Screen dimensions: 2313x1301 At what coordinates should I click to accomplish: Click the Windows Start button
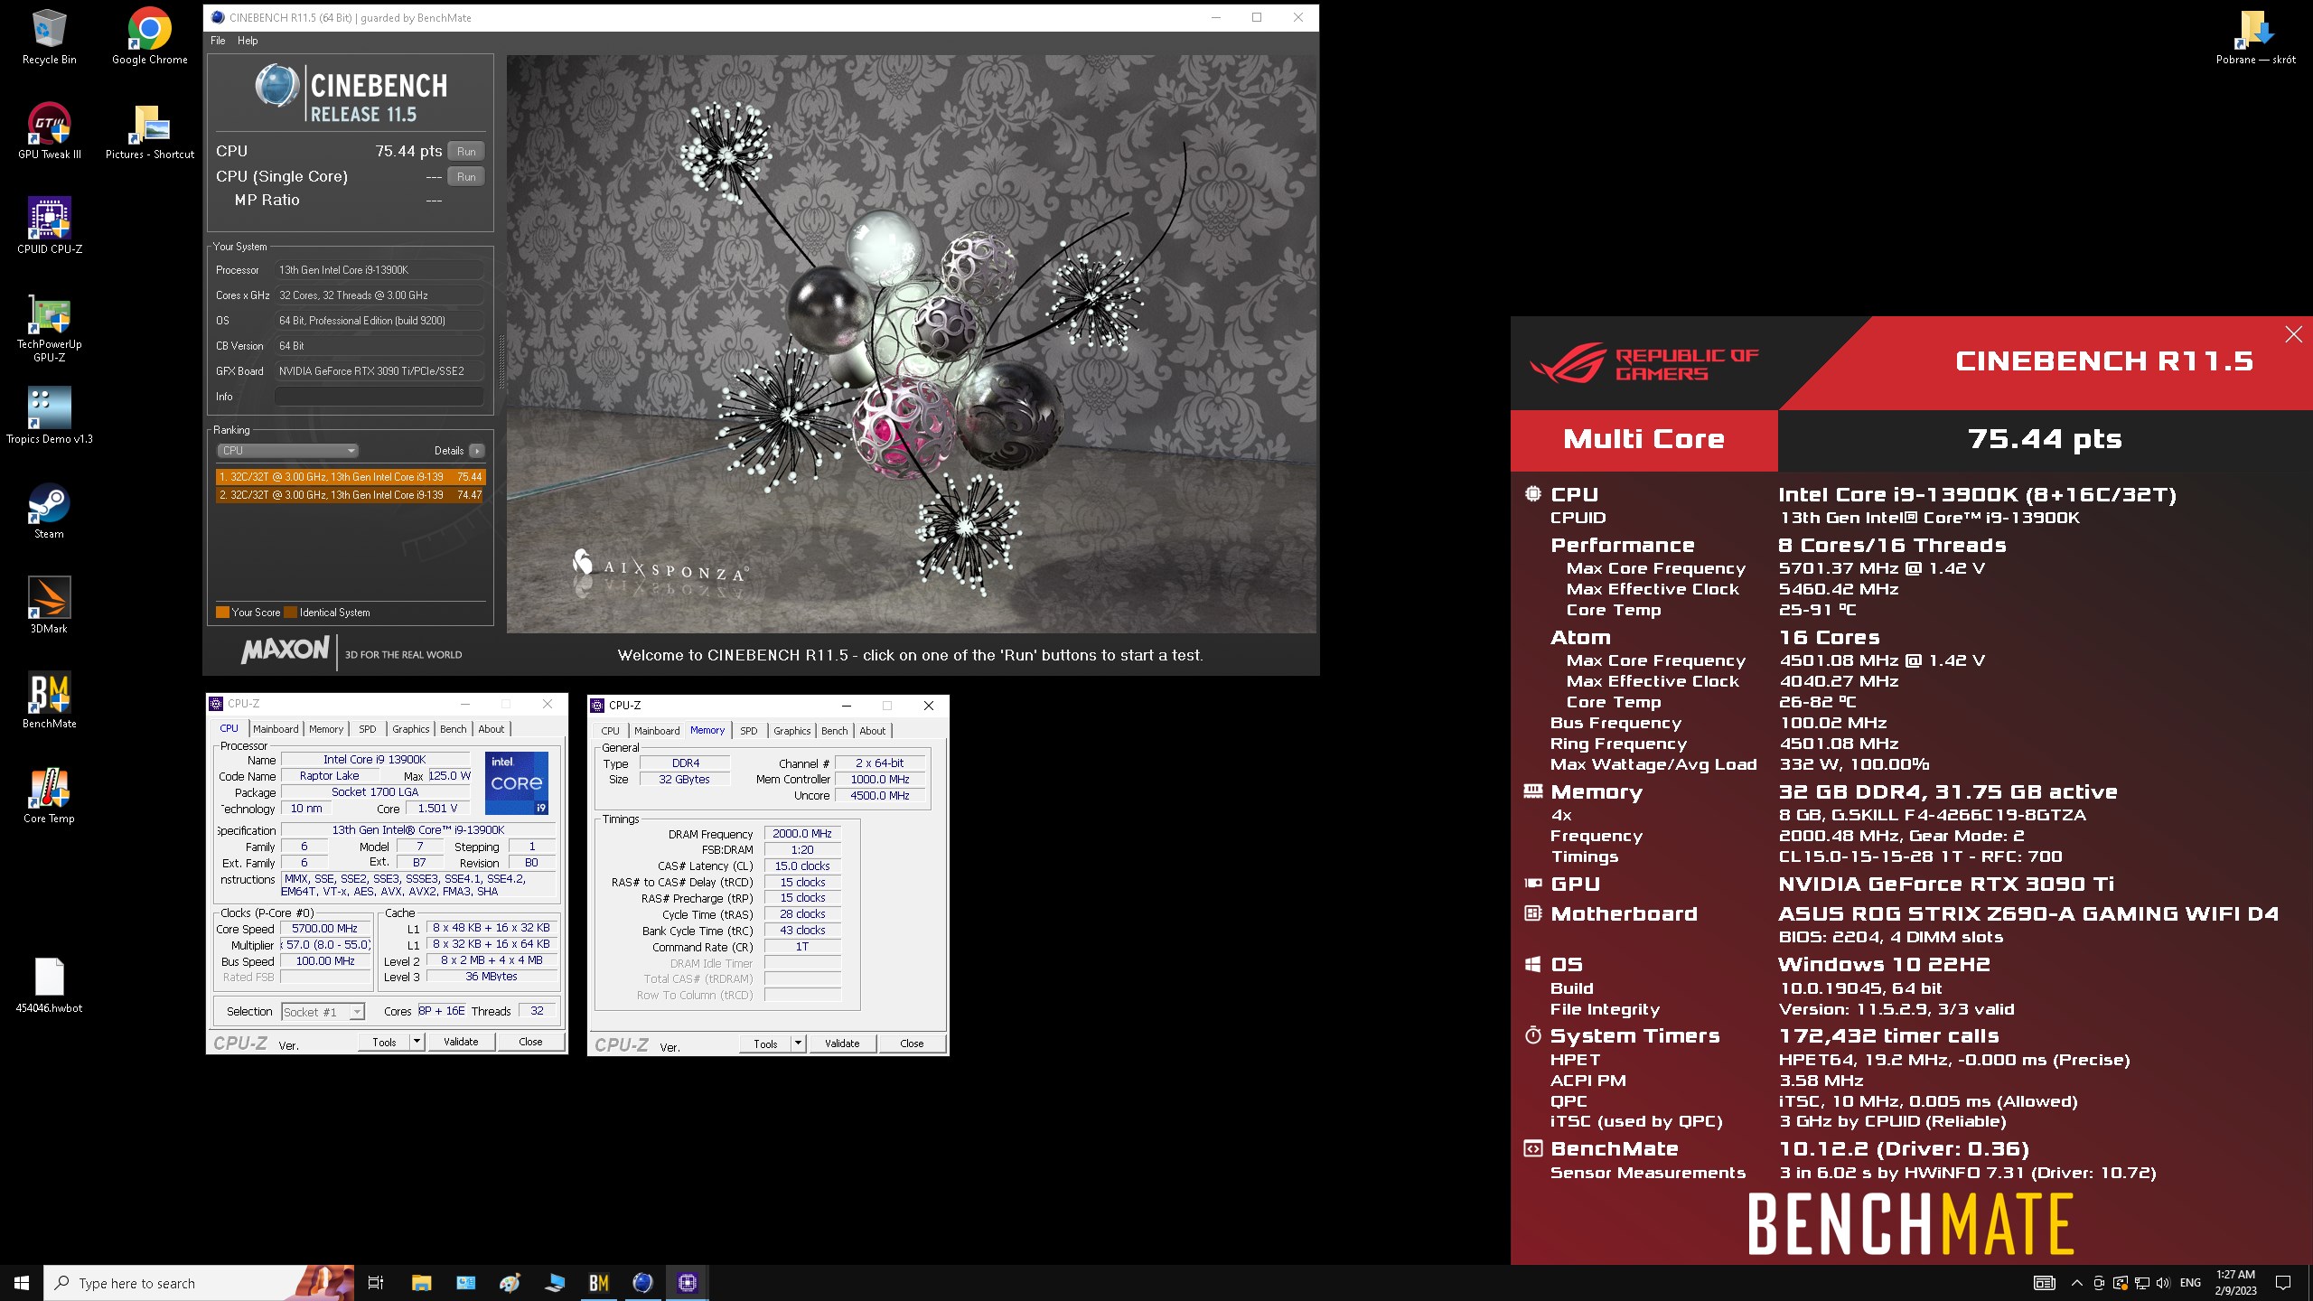tap(22, 1283)
